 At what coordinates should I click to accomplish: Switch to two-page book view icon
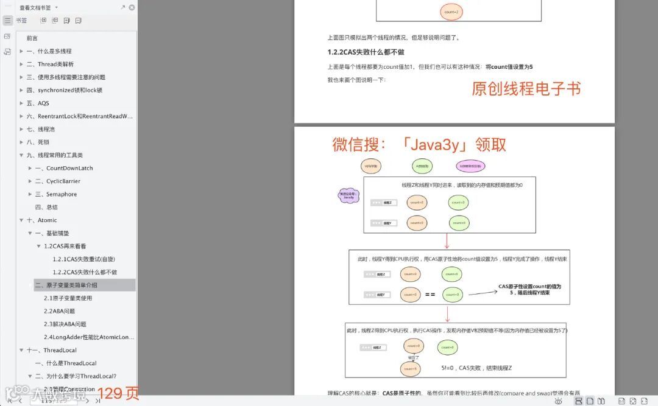(x=601, y=401)
